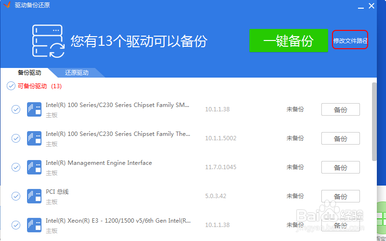The width and height of the screenshot is (386, 241).
Task: Switch to the 备份驱动 tab
Action: click(29, 73)
